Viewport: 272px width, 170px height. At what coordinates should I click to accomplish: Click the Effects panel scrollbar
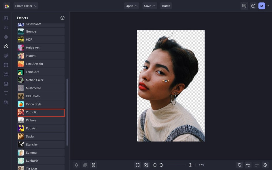67,112
